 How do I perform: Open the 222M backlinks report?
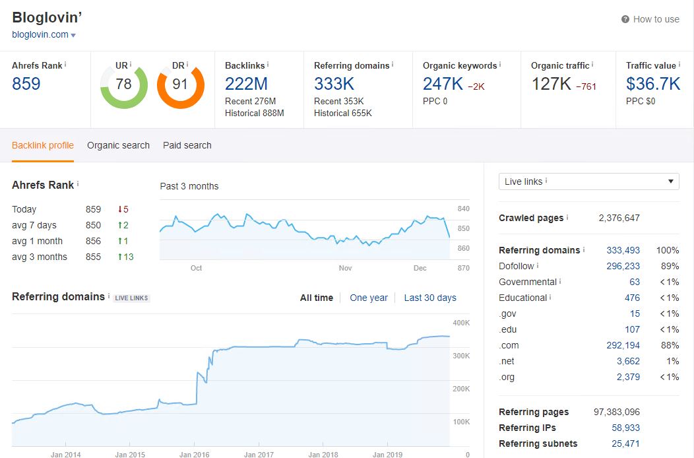(246, 84)
